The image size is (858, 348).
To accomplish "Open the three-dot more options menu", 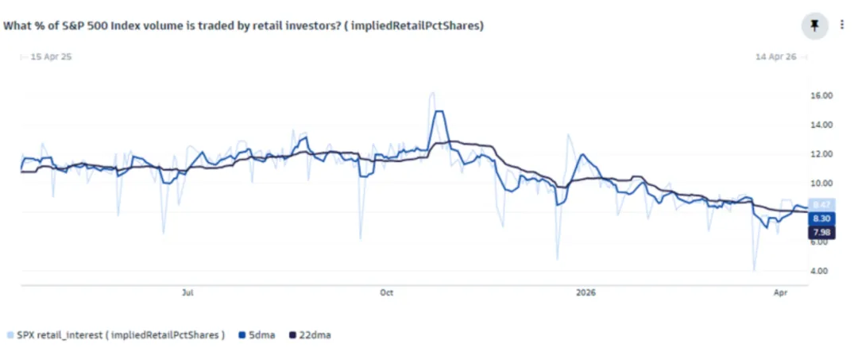I will click(x=842, y=25).
